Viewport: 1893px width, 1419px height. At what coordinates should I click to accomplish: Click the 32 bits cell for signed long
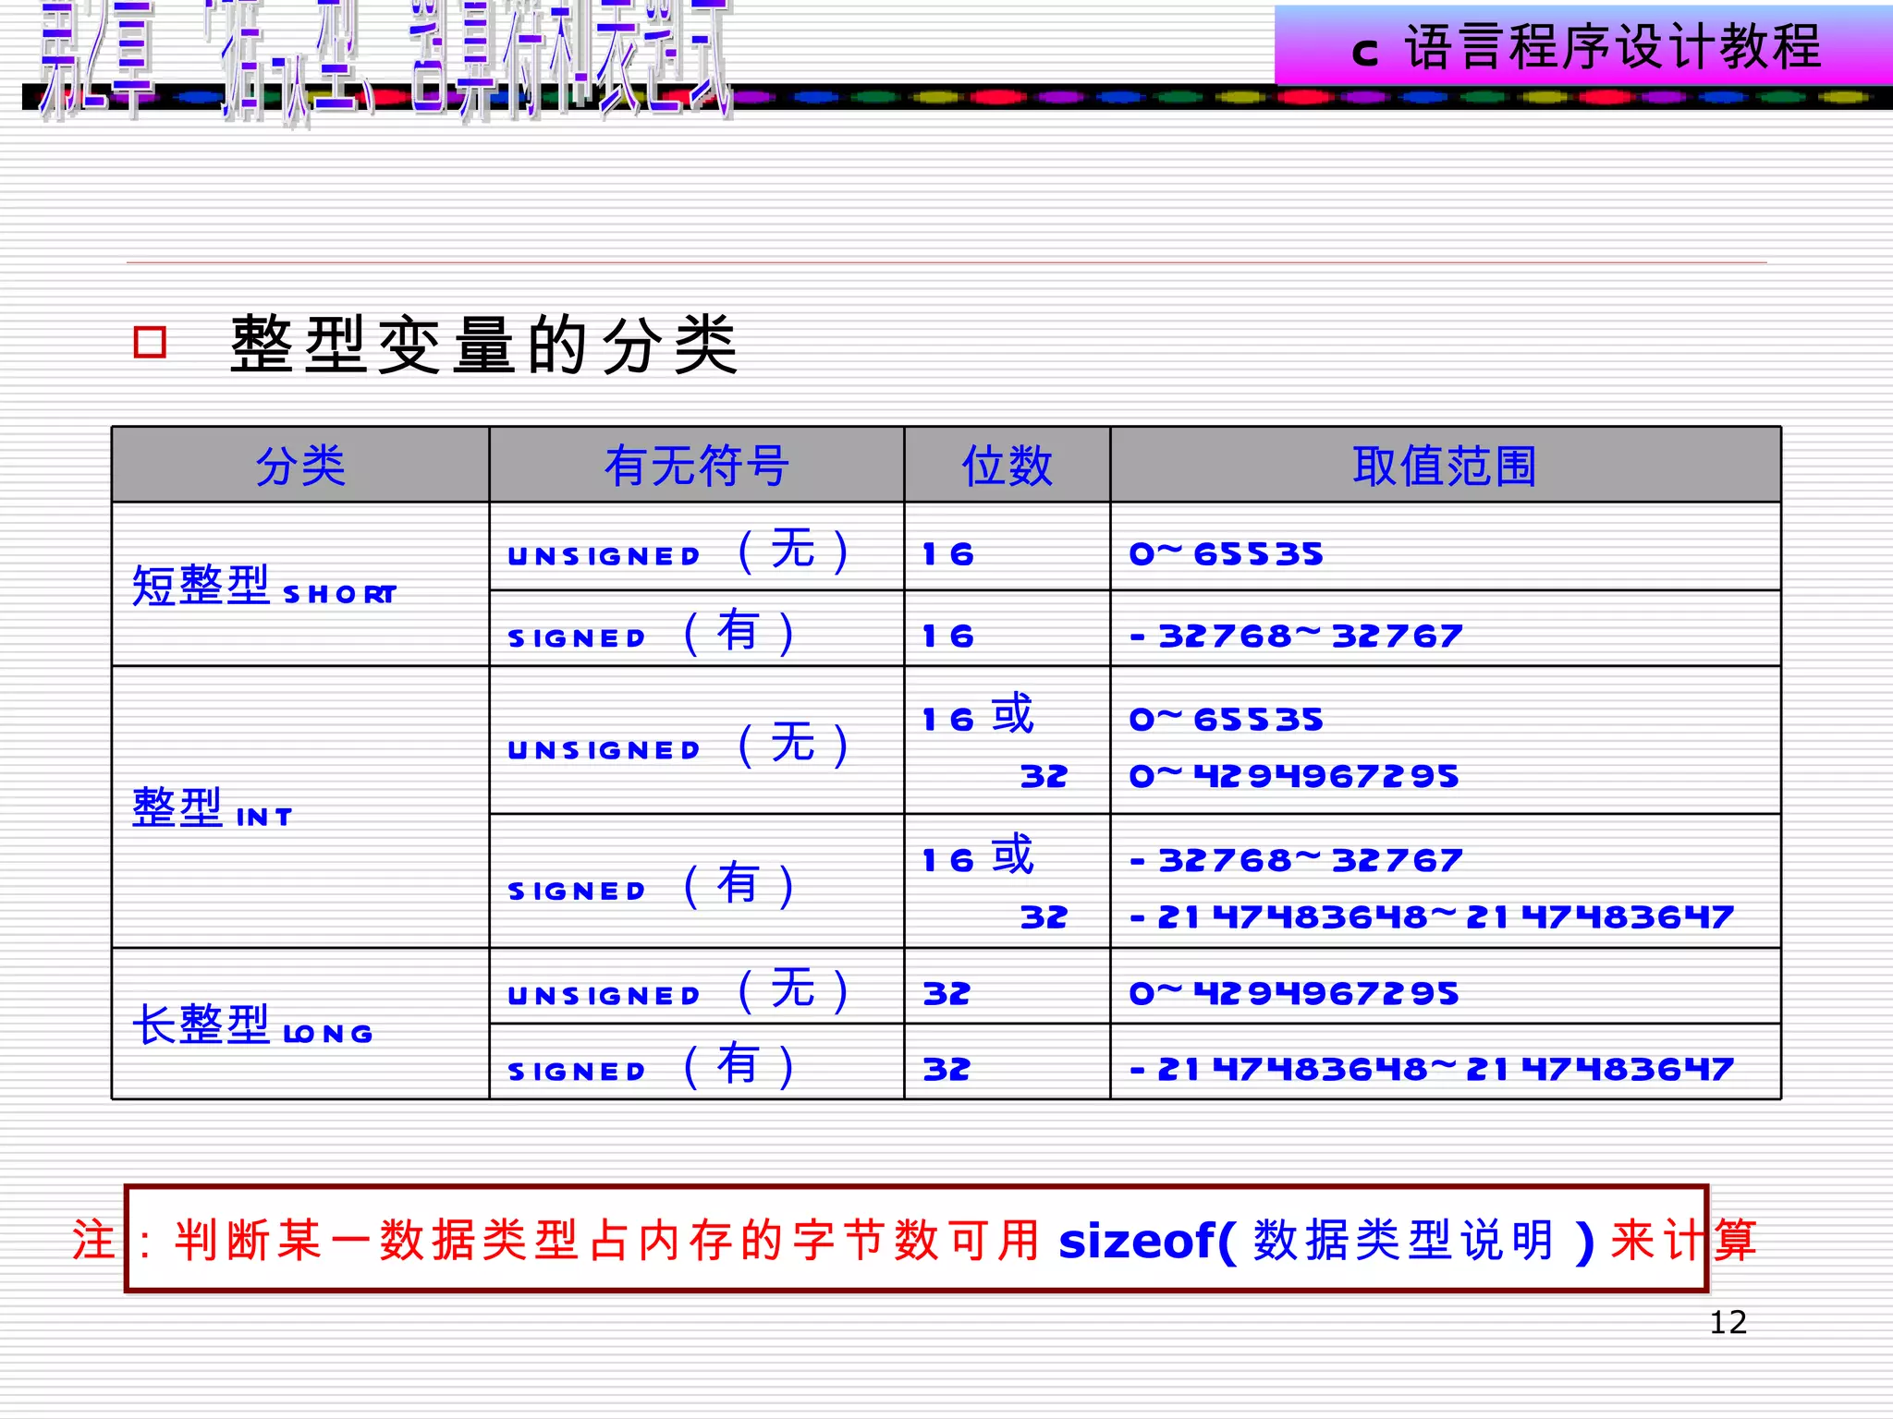click(1008, 1062)
